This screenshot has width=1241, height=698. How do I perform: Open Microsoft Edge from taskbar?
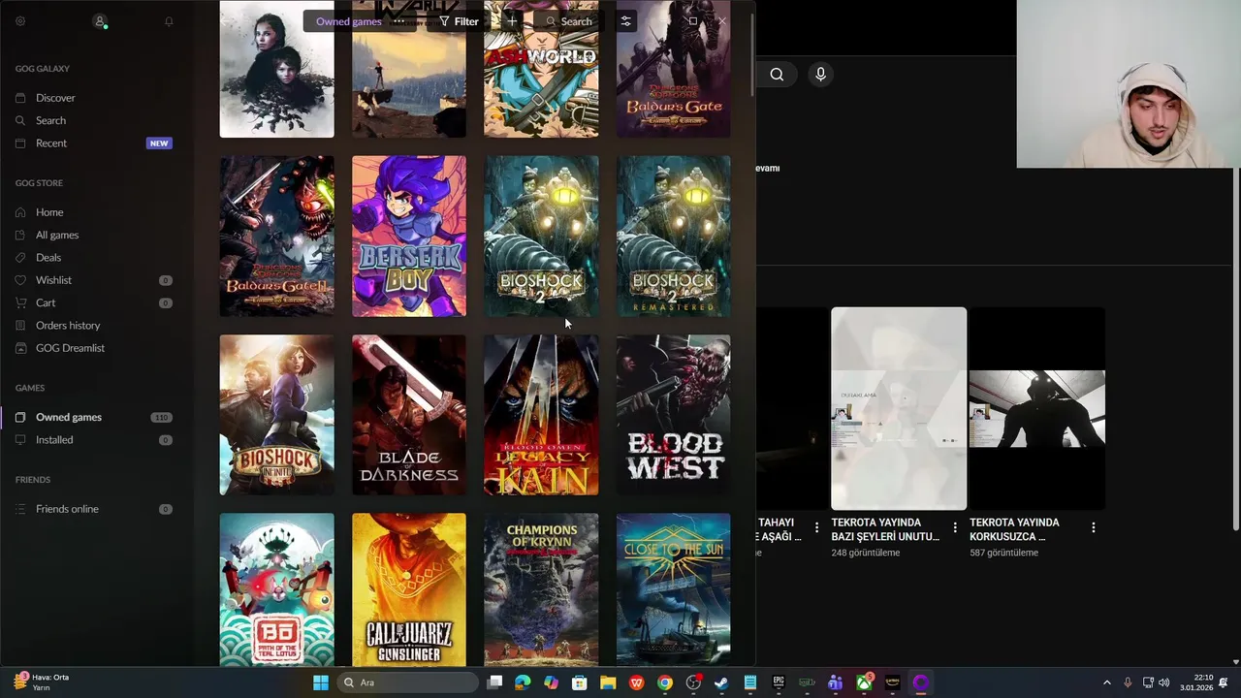click(523, 682)
